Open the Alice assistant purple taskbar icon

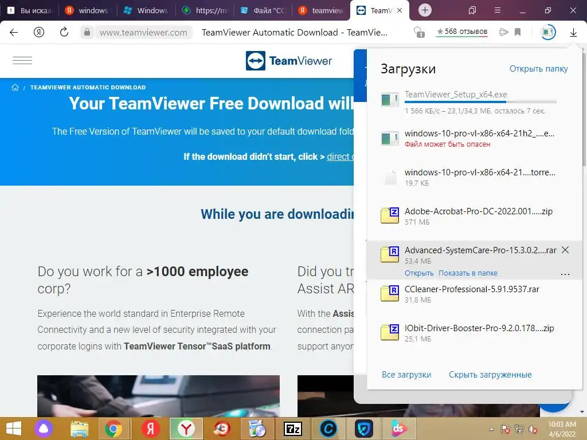pyautogui.click(x=44, y=429)
